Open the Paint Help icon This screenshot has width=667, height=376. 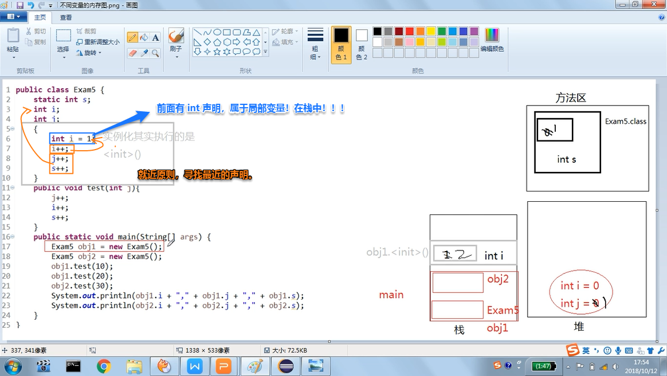(x=661, y=17)
